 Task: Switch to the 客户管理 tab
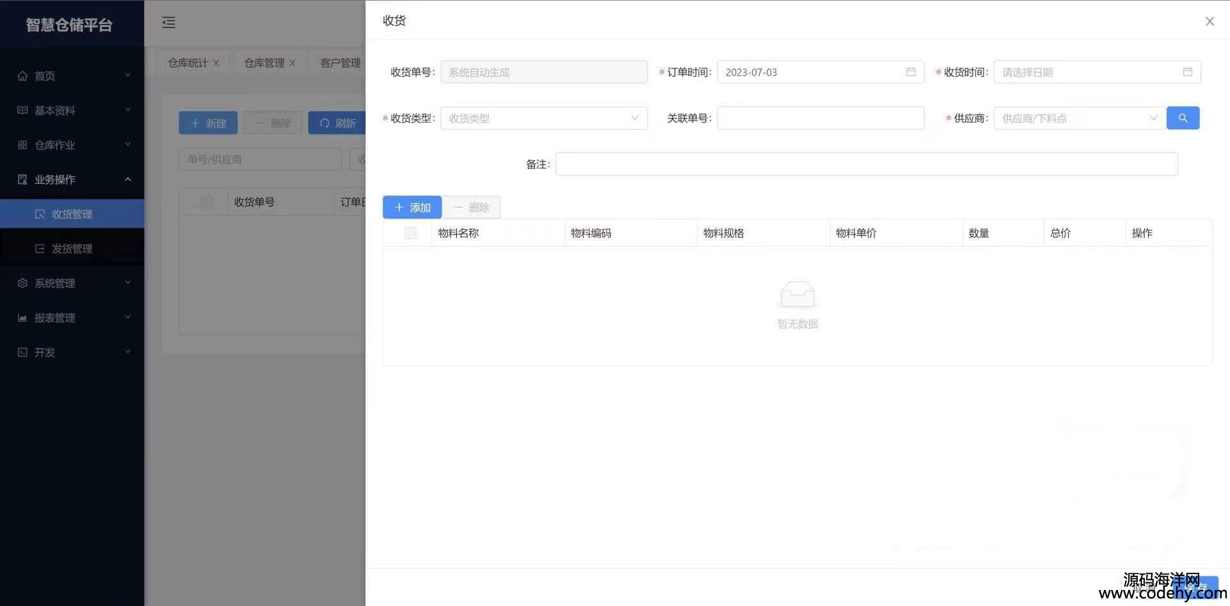(x=340, y=63)
